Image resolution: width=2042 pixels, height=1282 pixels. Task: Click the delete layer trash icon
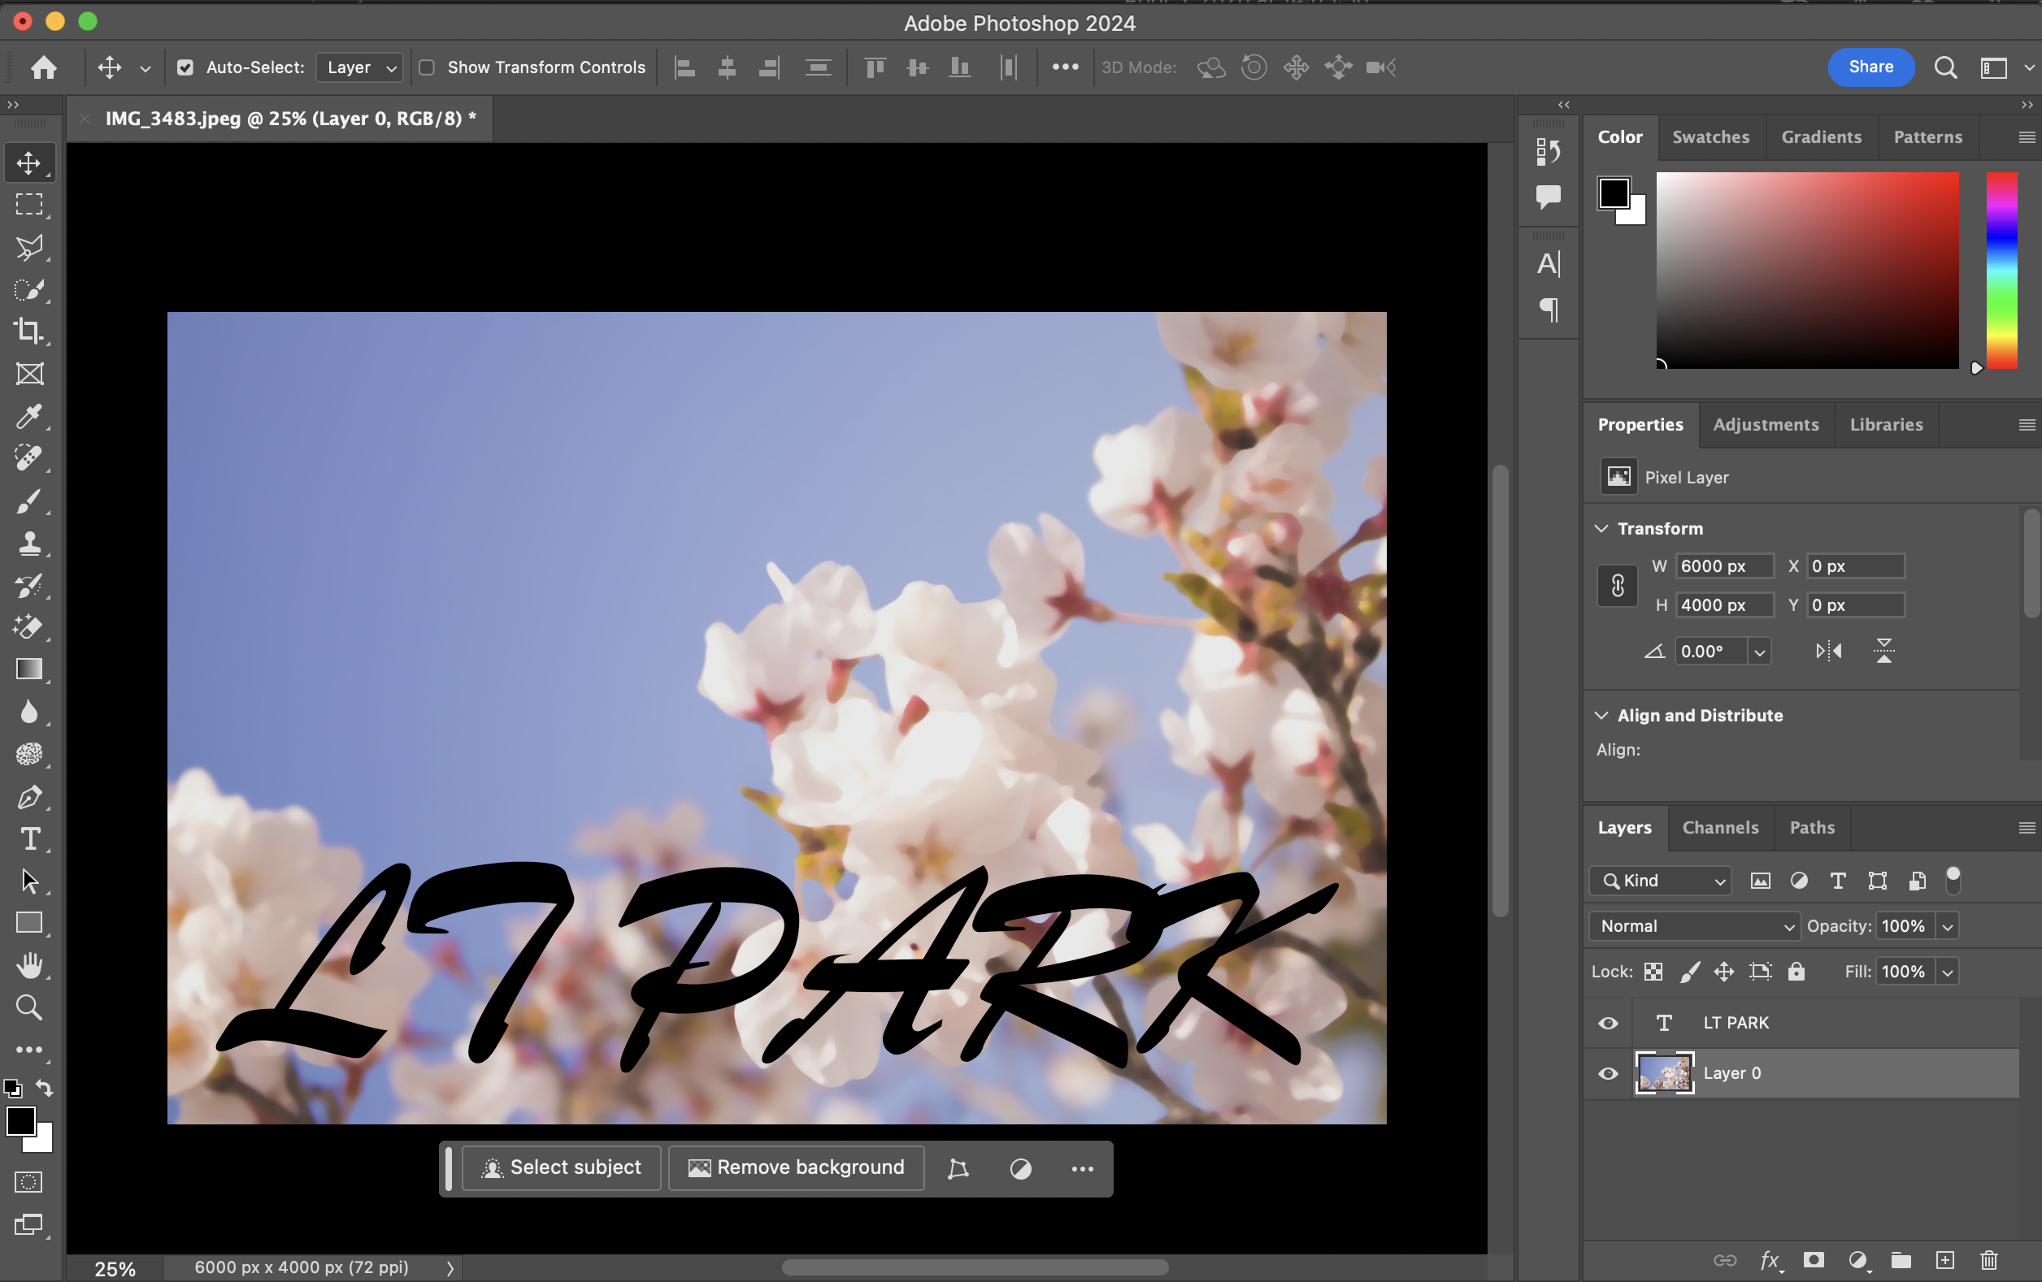1988,1260
